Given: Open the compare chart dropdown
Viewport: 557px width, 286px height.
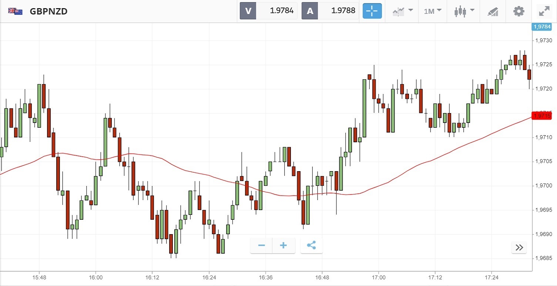Looking at the screenshot, I should pyautogui.click(x=403, y=11).
